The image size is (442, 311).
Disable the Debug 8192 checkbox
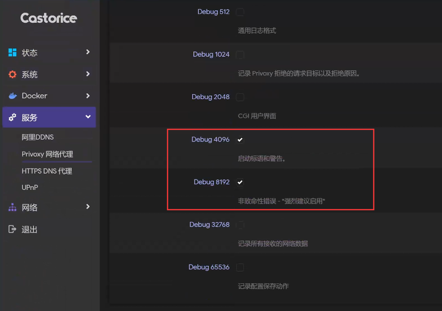(x=240, y=182)
